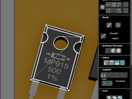Click Stitch To Target icon
This screenshot has width=132, height=99.
(x=106, y=63)
